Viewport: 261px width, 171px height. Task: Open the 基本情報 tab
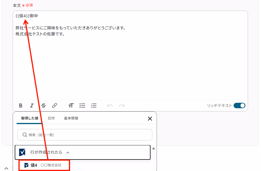pos(71,118)
